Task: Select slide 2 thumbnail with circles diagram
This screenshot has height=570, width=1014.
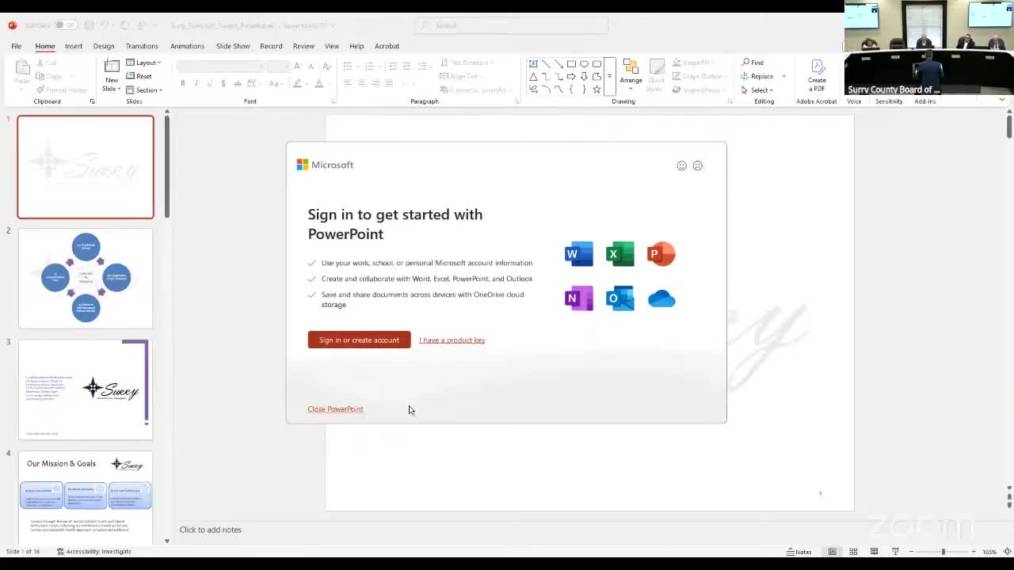Action: pyautogui.click(x=86, y=278)
